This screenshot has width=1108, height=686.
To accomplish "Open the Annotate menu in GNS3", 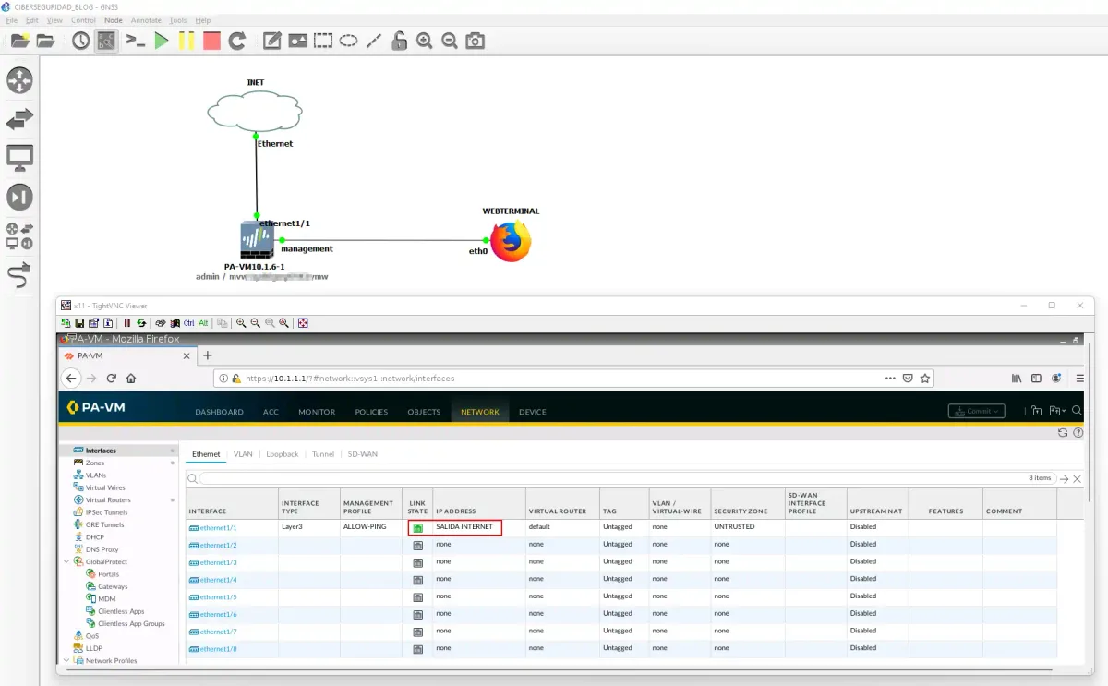I will pos(146,20).
